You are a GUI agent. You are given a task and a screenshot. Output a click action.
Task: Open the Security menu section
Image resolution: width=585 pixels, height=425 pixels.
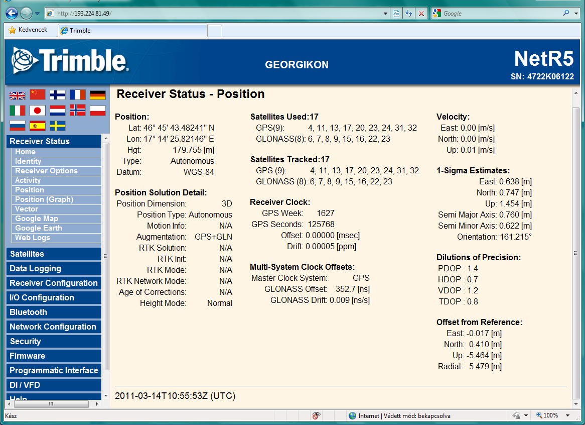[x=54, y=341]
